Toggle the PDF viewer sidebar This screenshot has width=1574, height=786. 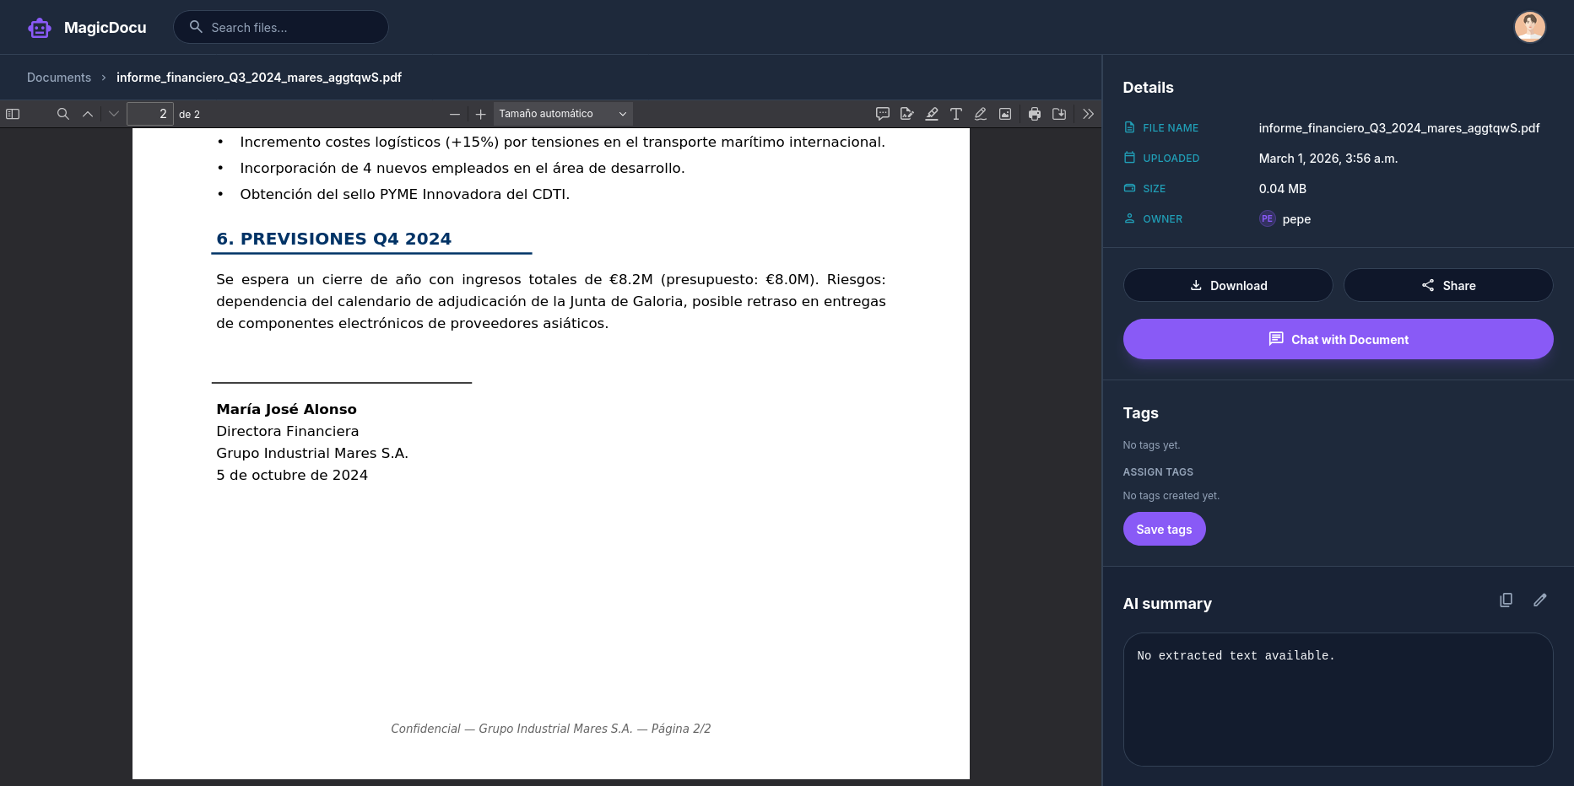pyautogui.click(x=13, y=114)
